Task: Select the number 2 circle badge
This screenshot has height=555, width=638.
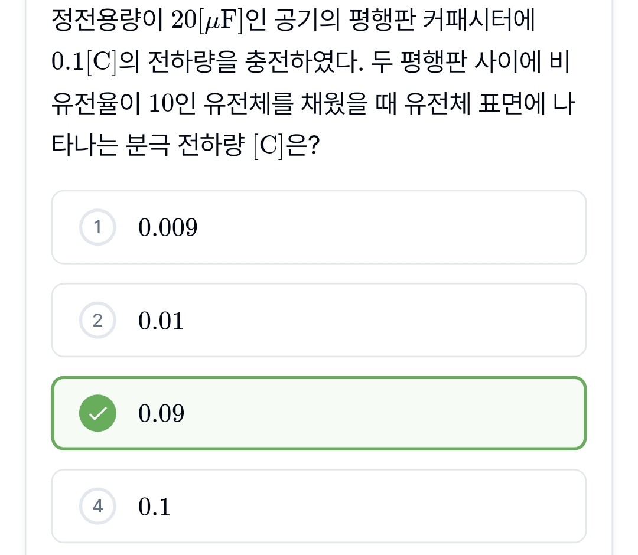Action: 97,321
